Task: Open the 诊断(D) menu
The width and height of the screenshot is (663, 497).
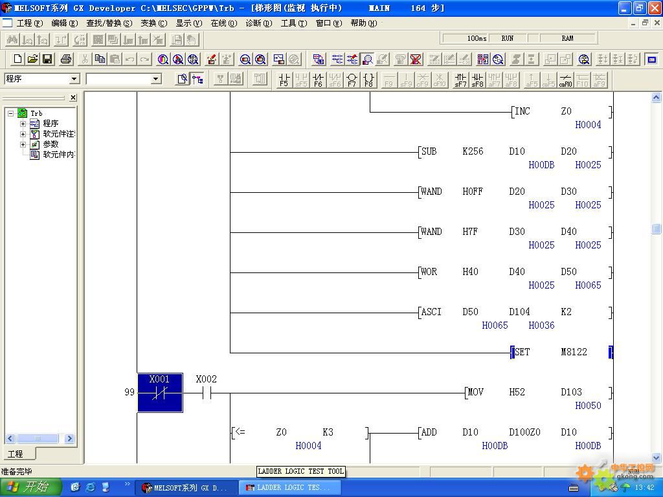Action: click(259, 23)
